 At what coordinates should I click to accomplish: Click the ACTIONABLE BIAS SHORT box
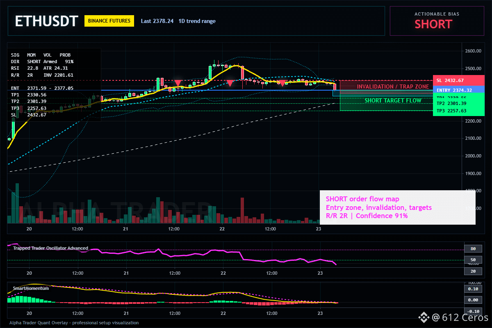click(437, 21)
